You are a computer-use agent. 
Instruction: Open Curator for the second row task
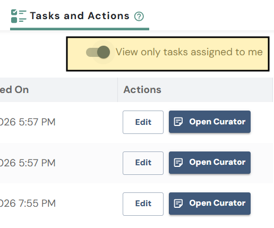(x=210, y=163)
